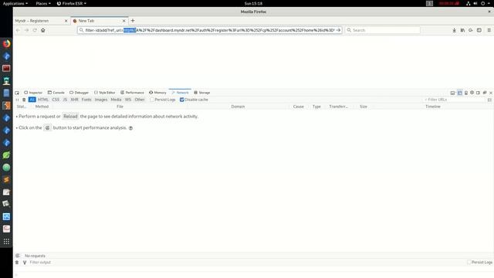Close the Myndr – Registreren tab
This screenshot has width=494, height=278.
(66, 21)
